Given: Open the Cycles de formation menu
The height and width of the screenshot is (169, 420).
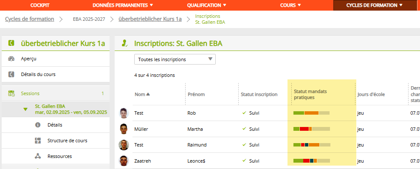Looking at the screenshot, I should point(375,5).
